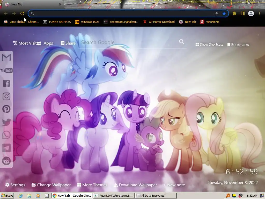Screen dimensions: 265x199
Task: Toggle Show Shortcuts
Action: (209, 44)
